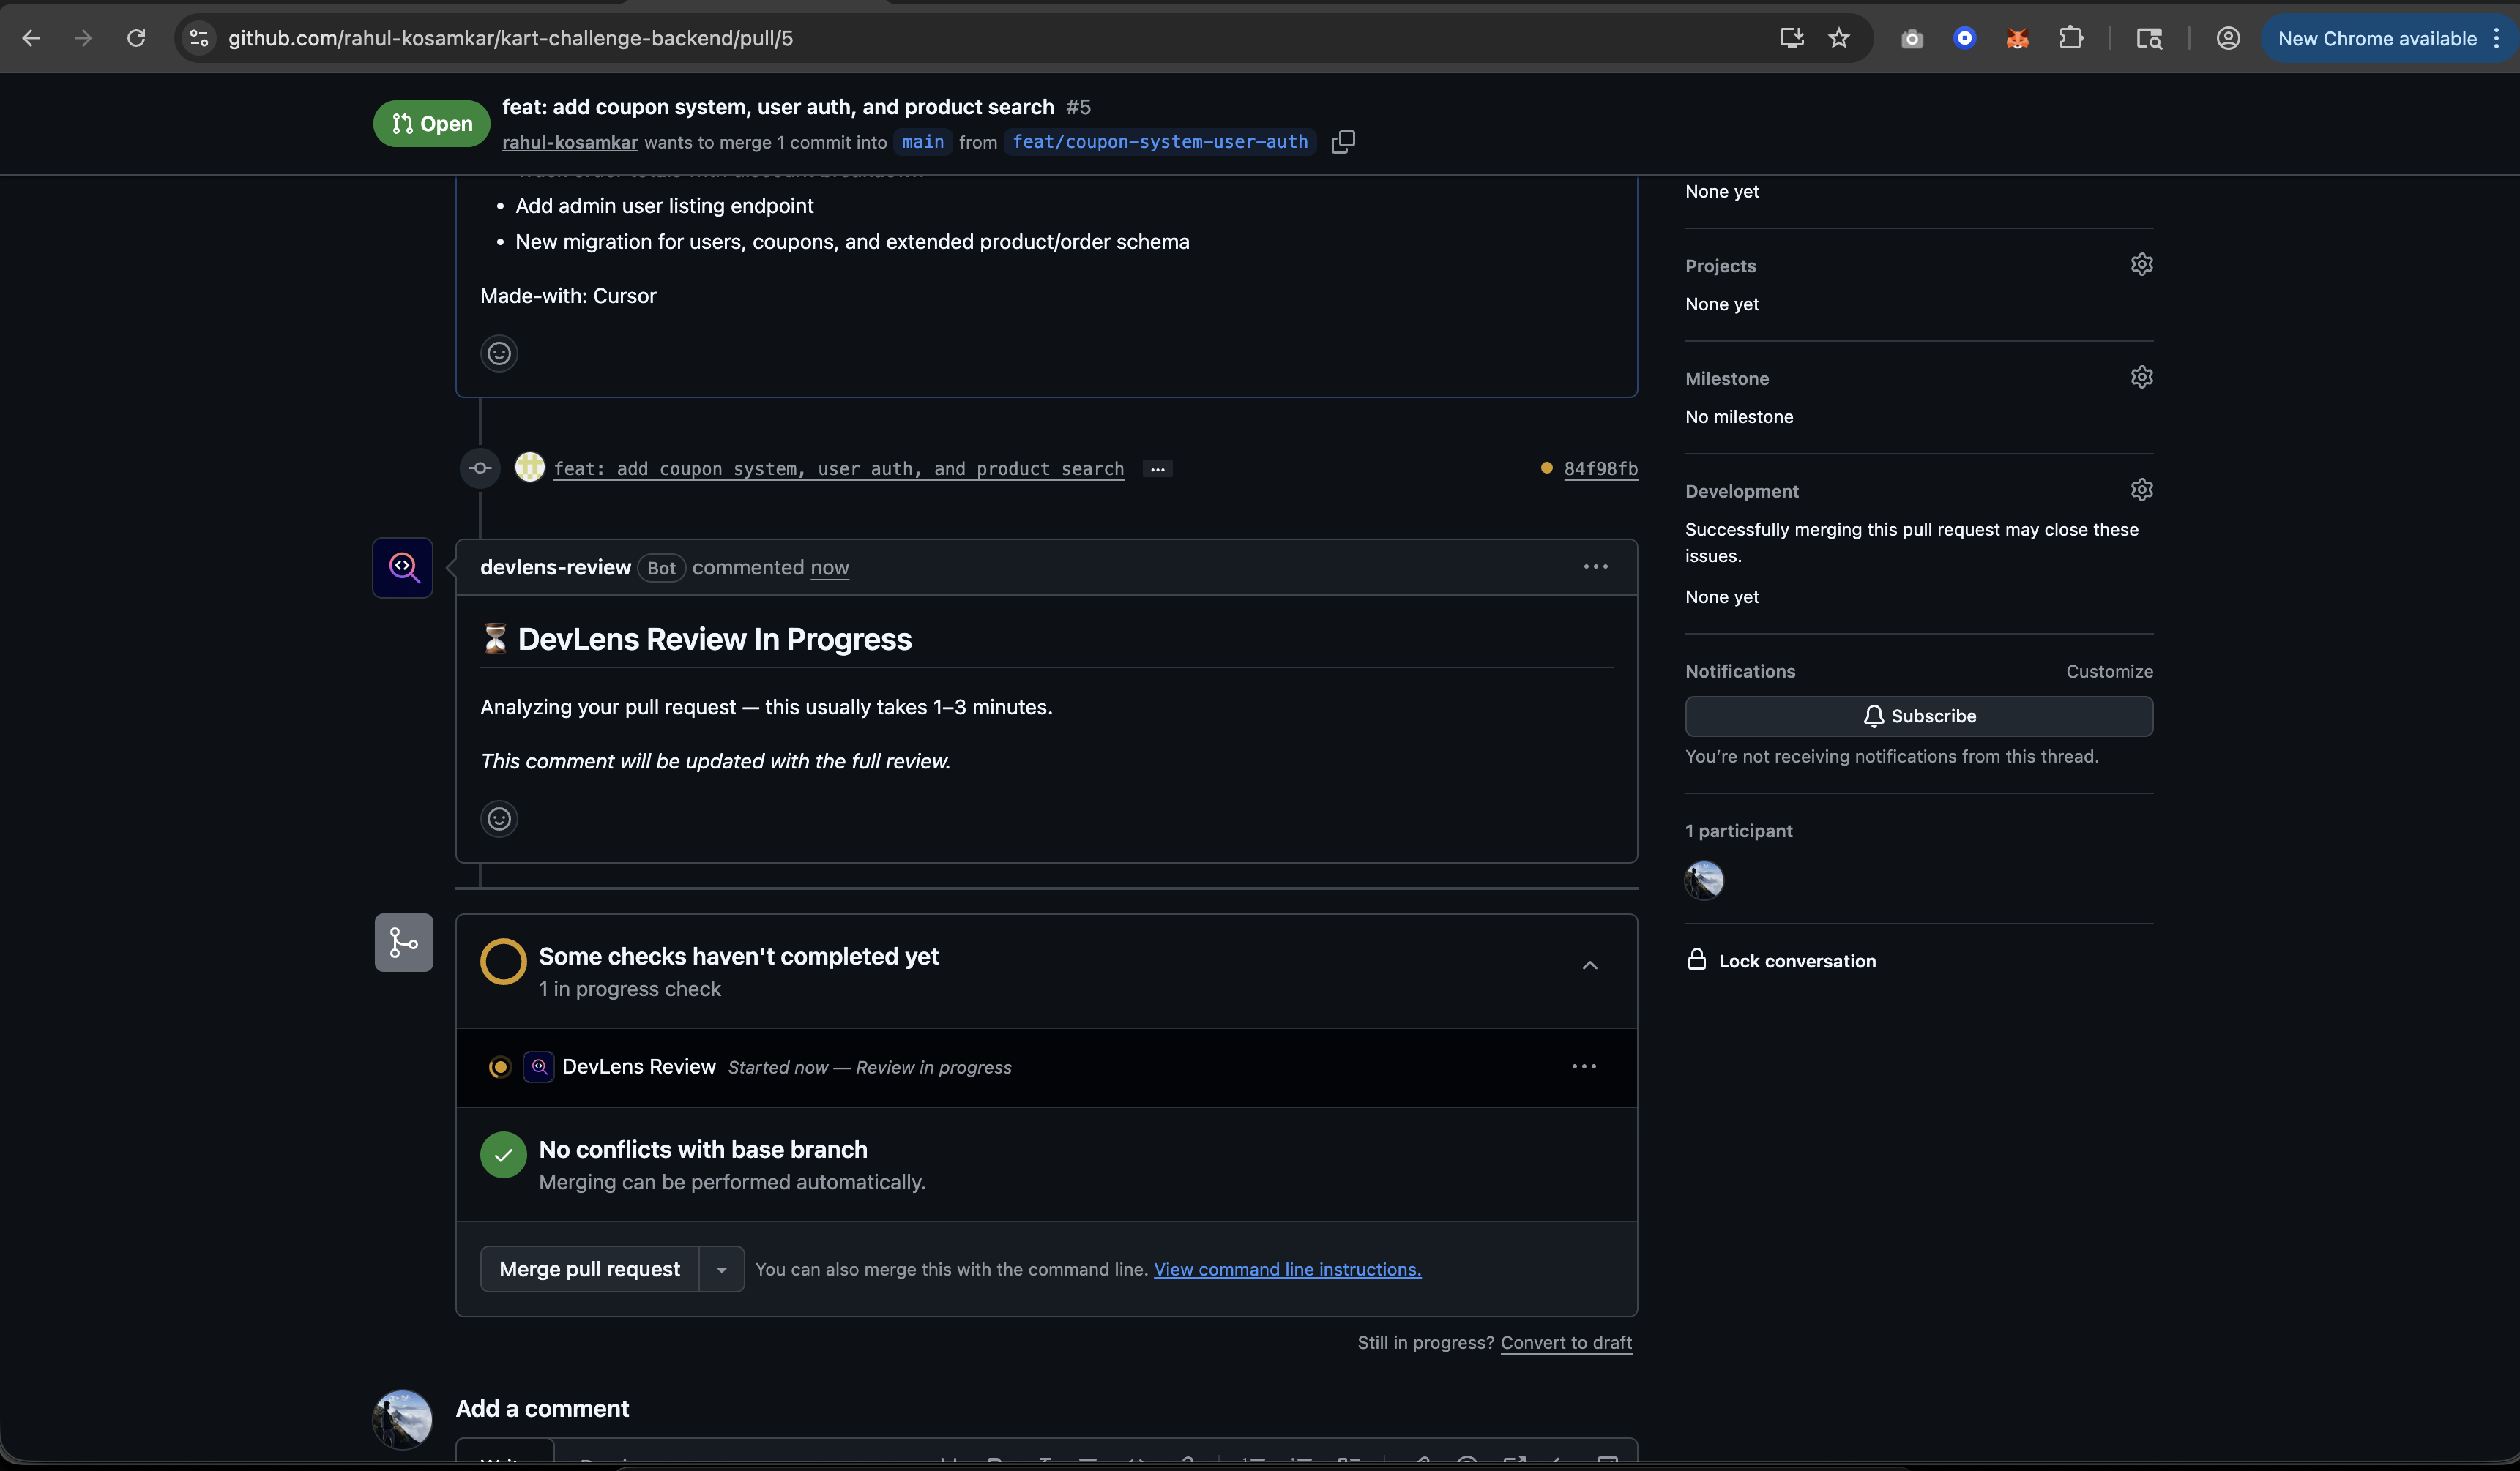Click the "Some checks haven't completed yet" heading
Image resolution: width=2520 pixels, height=1471 pixels.
(739, 957)
